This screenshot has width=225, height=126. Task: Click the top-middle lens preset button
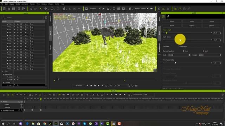tap(192, 21)
